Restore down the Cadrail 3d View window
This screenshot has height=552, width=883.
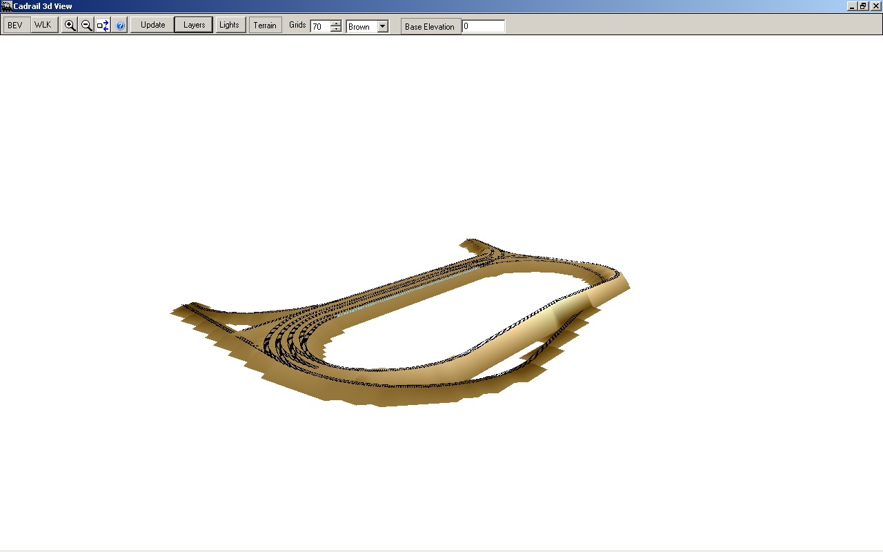pos(863,6)
